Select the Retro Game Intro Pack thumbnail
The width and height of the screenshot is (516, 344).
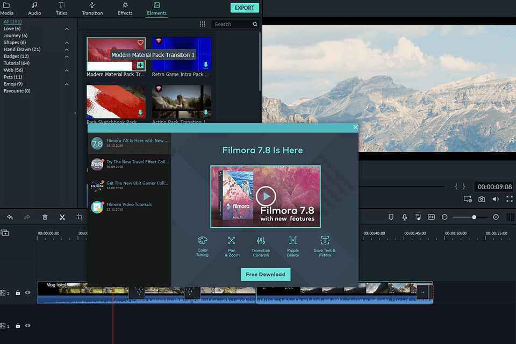coord(181,54)
